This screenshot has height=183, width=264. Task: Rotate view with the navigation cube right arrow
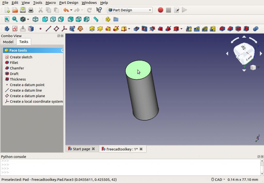point(261,54)
